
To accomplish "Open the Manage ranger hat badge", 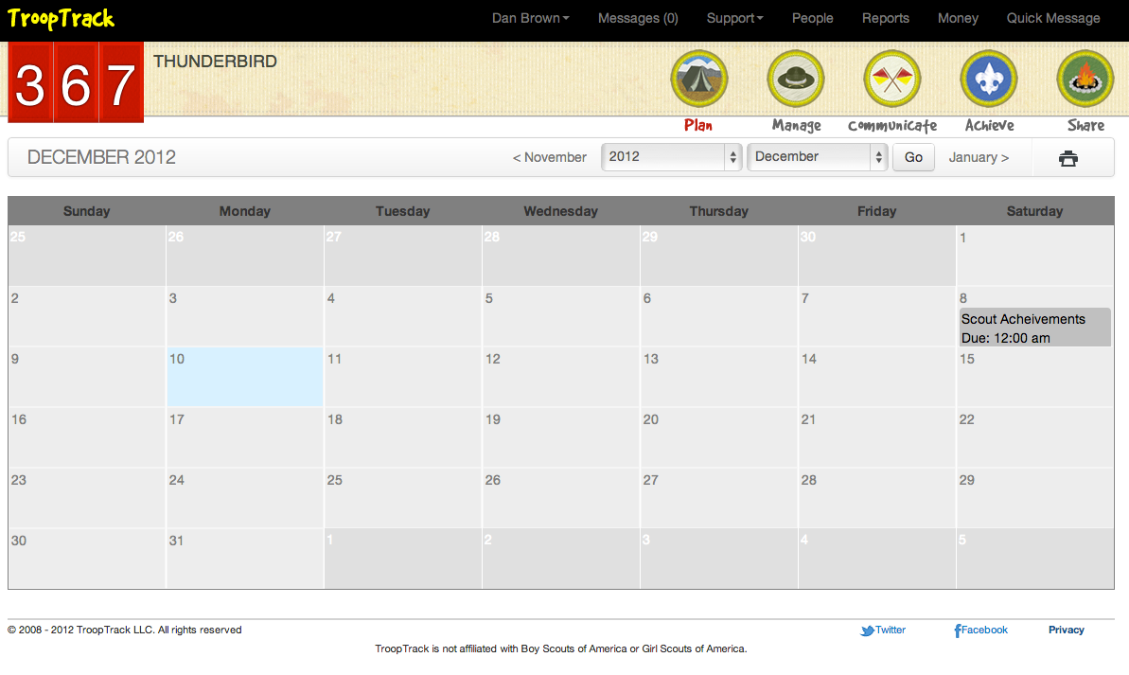I will pyautogui.click(x=796, y=79).
